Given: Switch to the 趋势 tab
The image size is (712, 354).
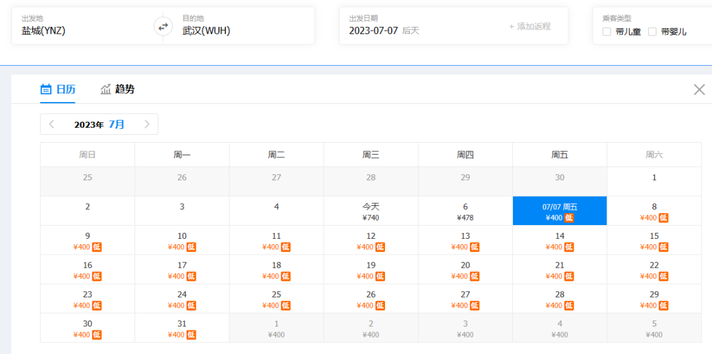Looking at the screenshot, I should click(x=125, y=89).
